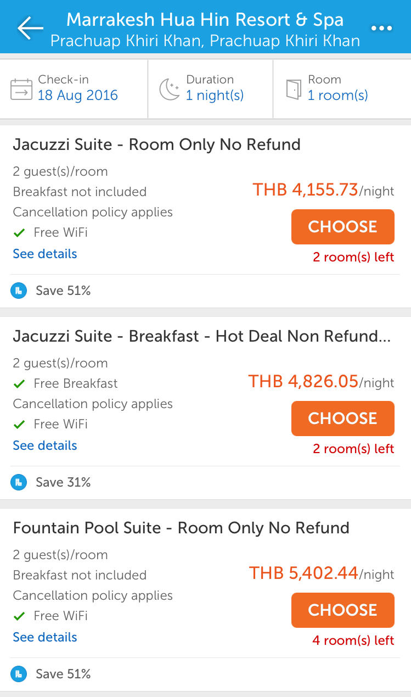
Task: Tap the door room icon
Action: tap(294, 89)
